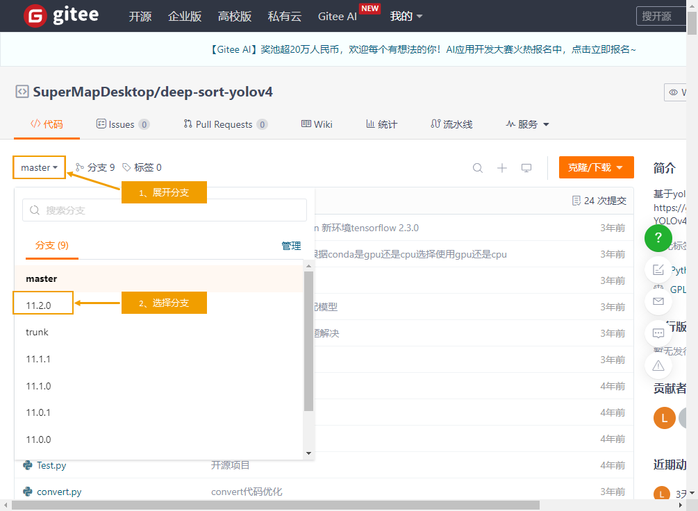698x511 pixels.
Task: Click the floating envelope mail icon
Action: (658, 301)
